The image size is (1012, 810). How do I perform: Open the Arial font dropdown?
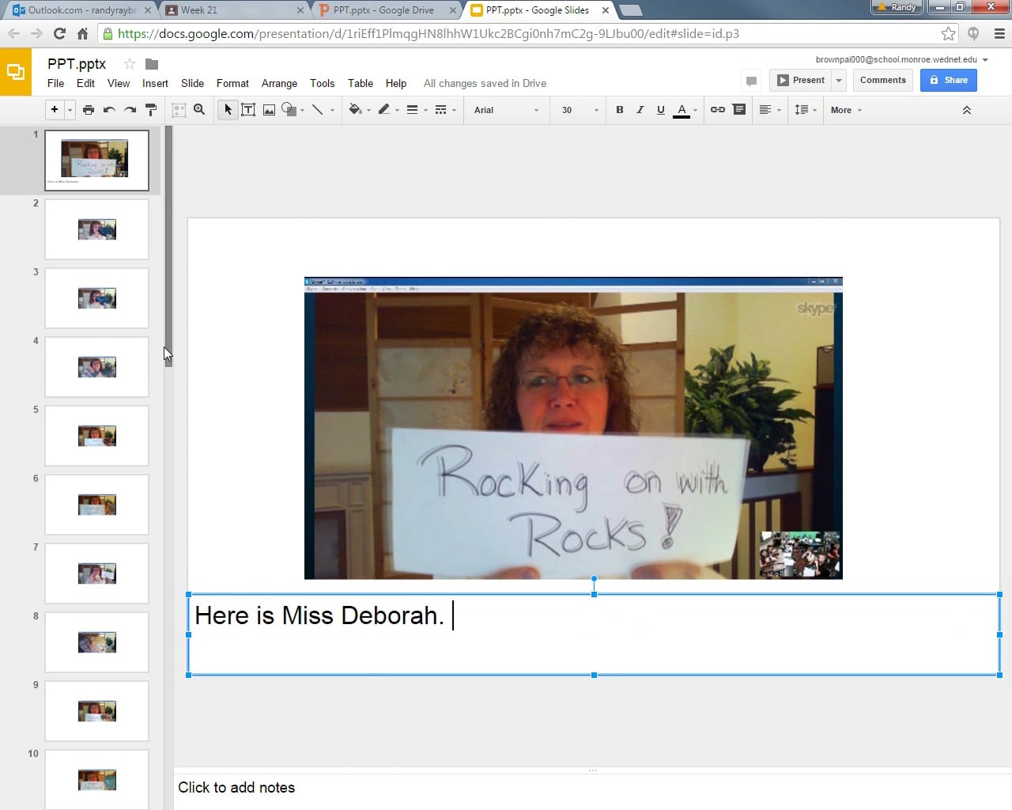pos(506,110)
